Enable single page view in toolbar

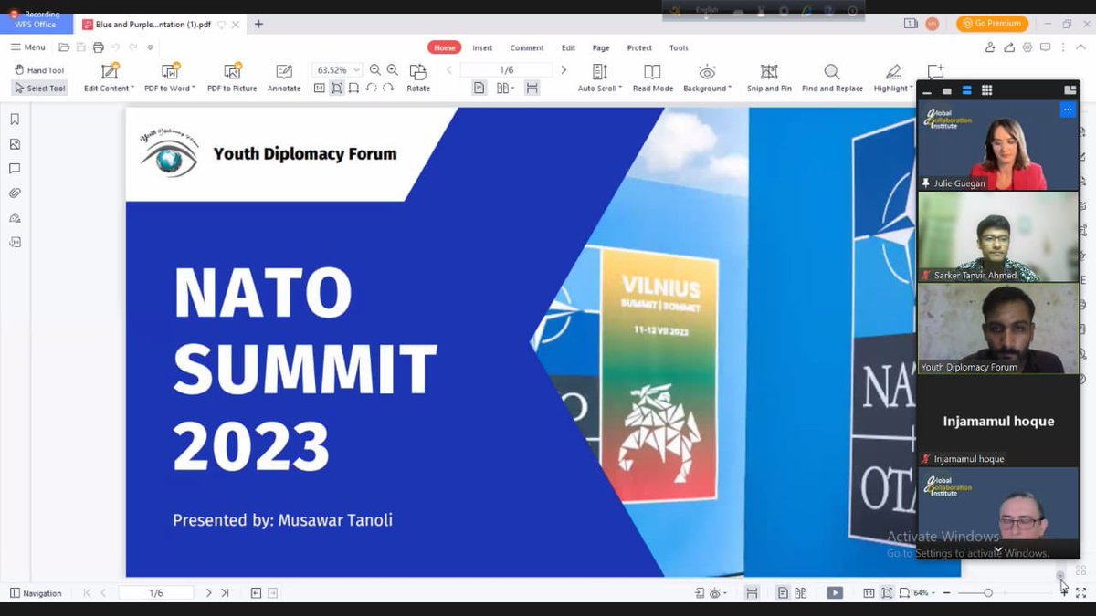[x=479, y=88]
